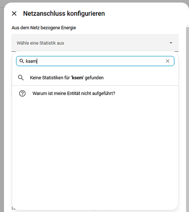Click 'Keine Statistiken für ksem gefunden' row
This screenshot has width=189, height=212.
pyautogui.click(x=95, y=78)
